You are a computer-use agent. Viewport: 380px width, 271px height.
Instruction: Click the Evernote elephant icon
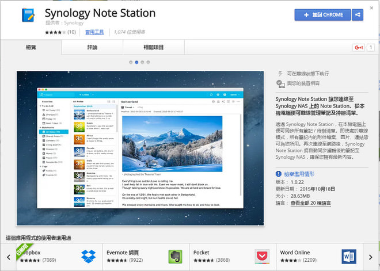click(175, 257)
